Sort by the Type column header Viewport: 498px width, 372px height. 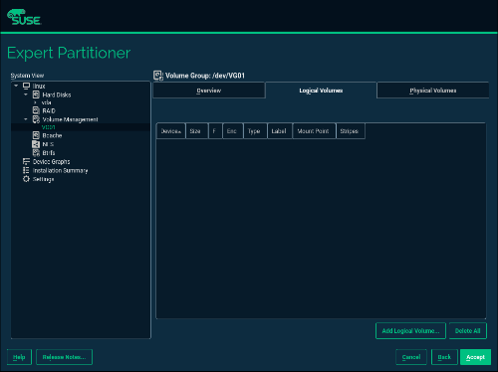pos(255,131)
